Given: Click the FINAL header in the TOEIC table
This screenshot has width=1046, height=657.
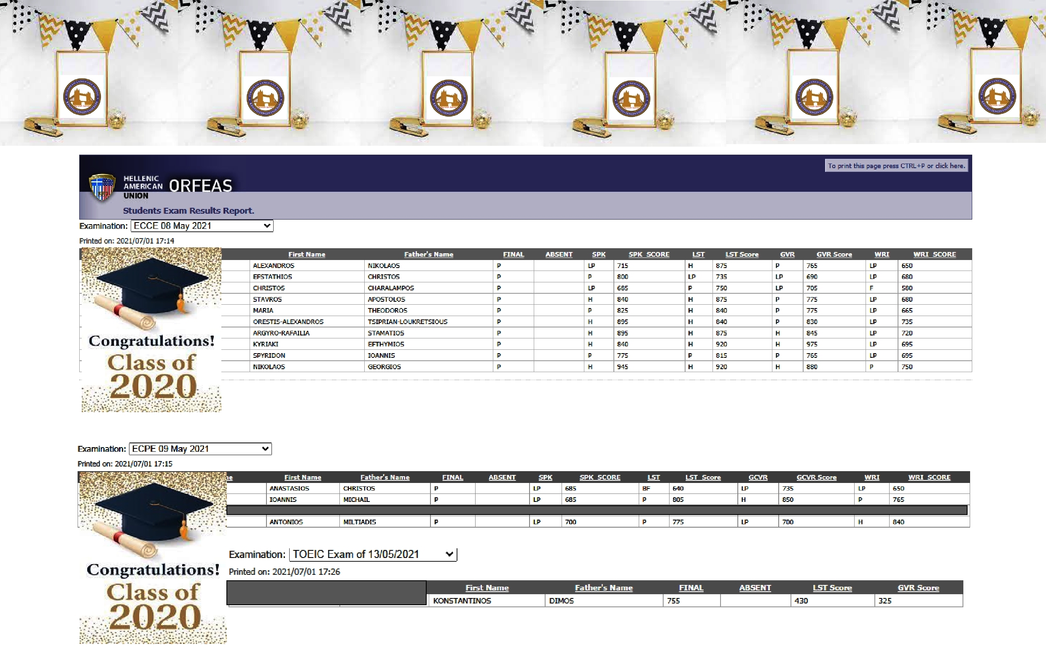Looking at the screenshot, I should pyautogui.click(x=691, y=587).
